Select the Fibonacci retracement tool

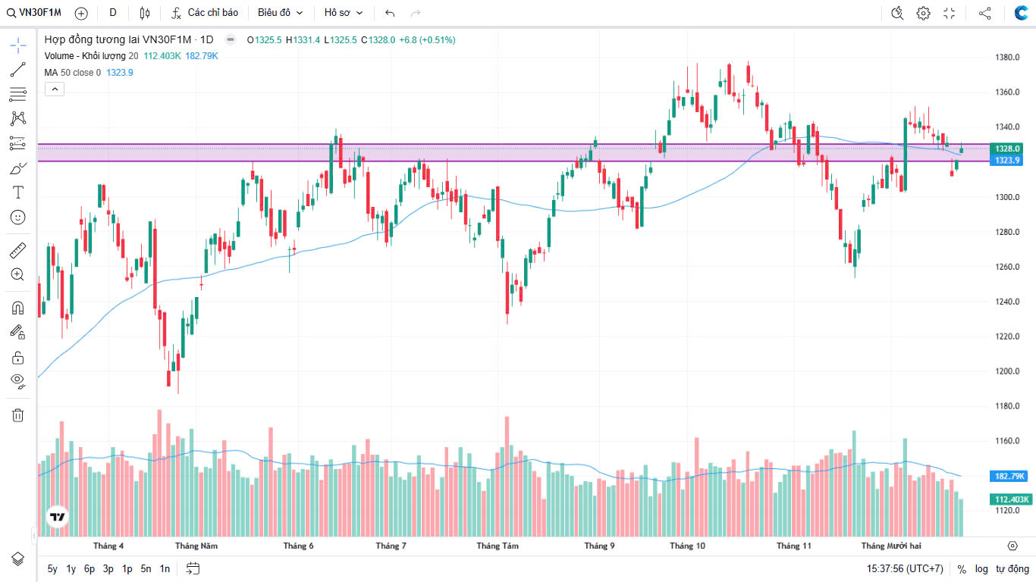18,94
